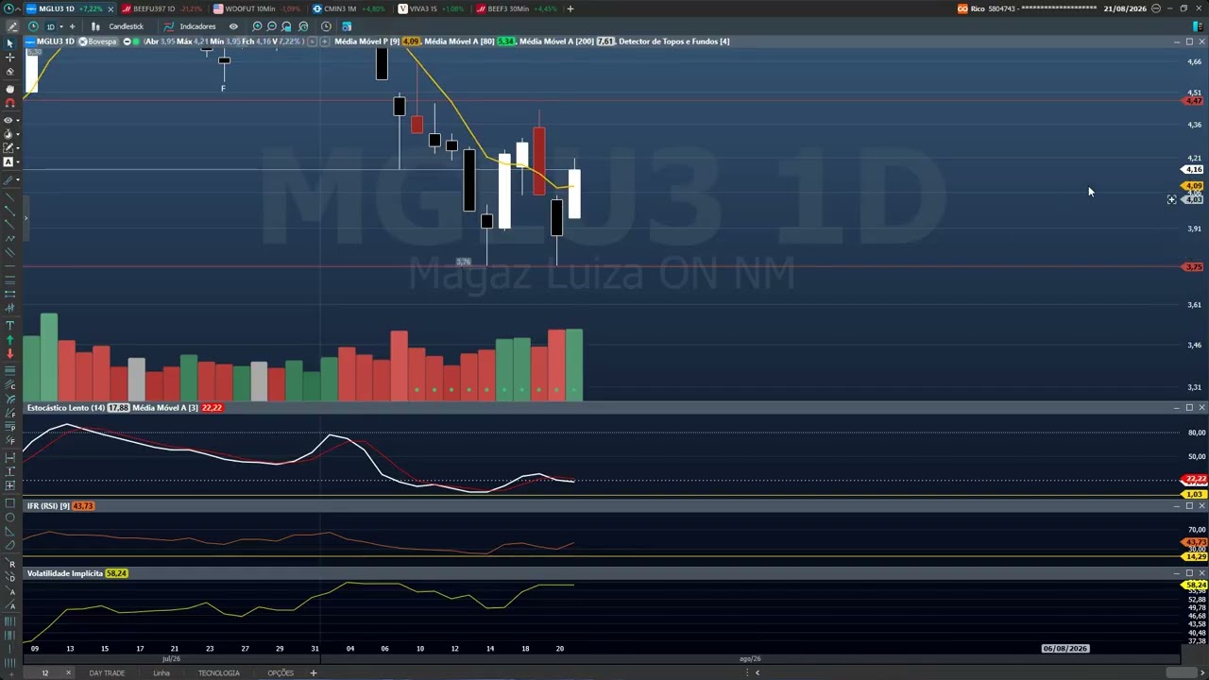Click the bottom horizontal scrollbar thumb
This screenshot has width=1209, height=680.
tap(1183, 672)
